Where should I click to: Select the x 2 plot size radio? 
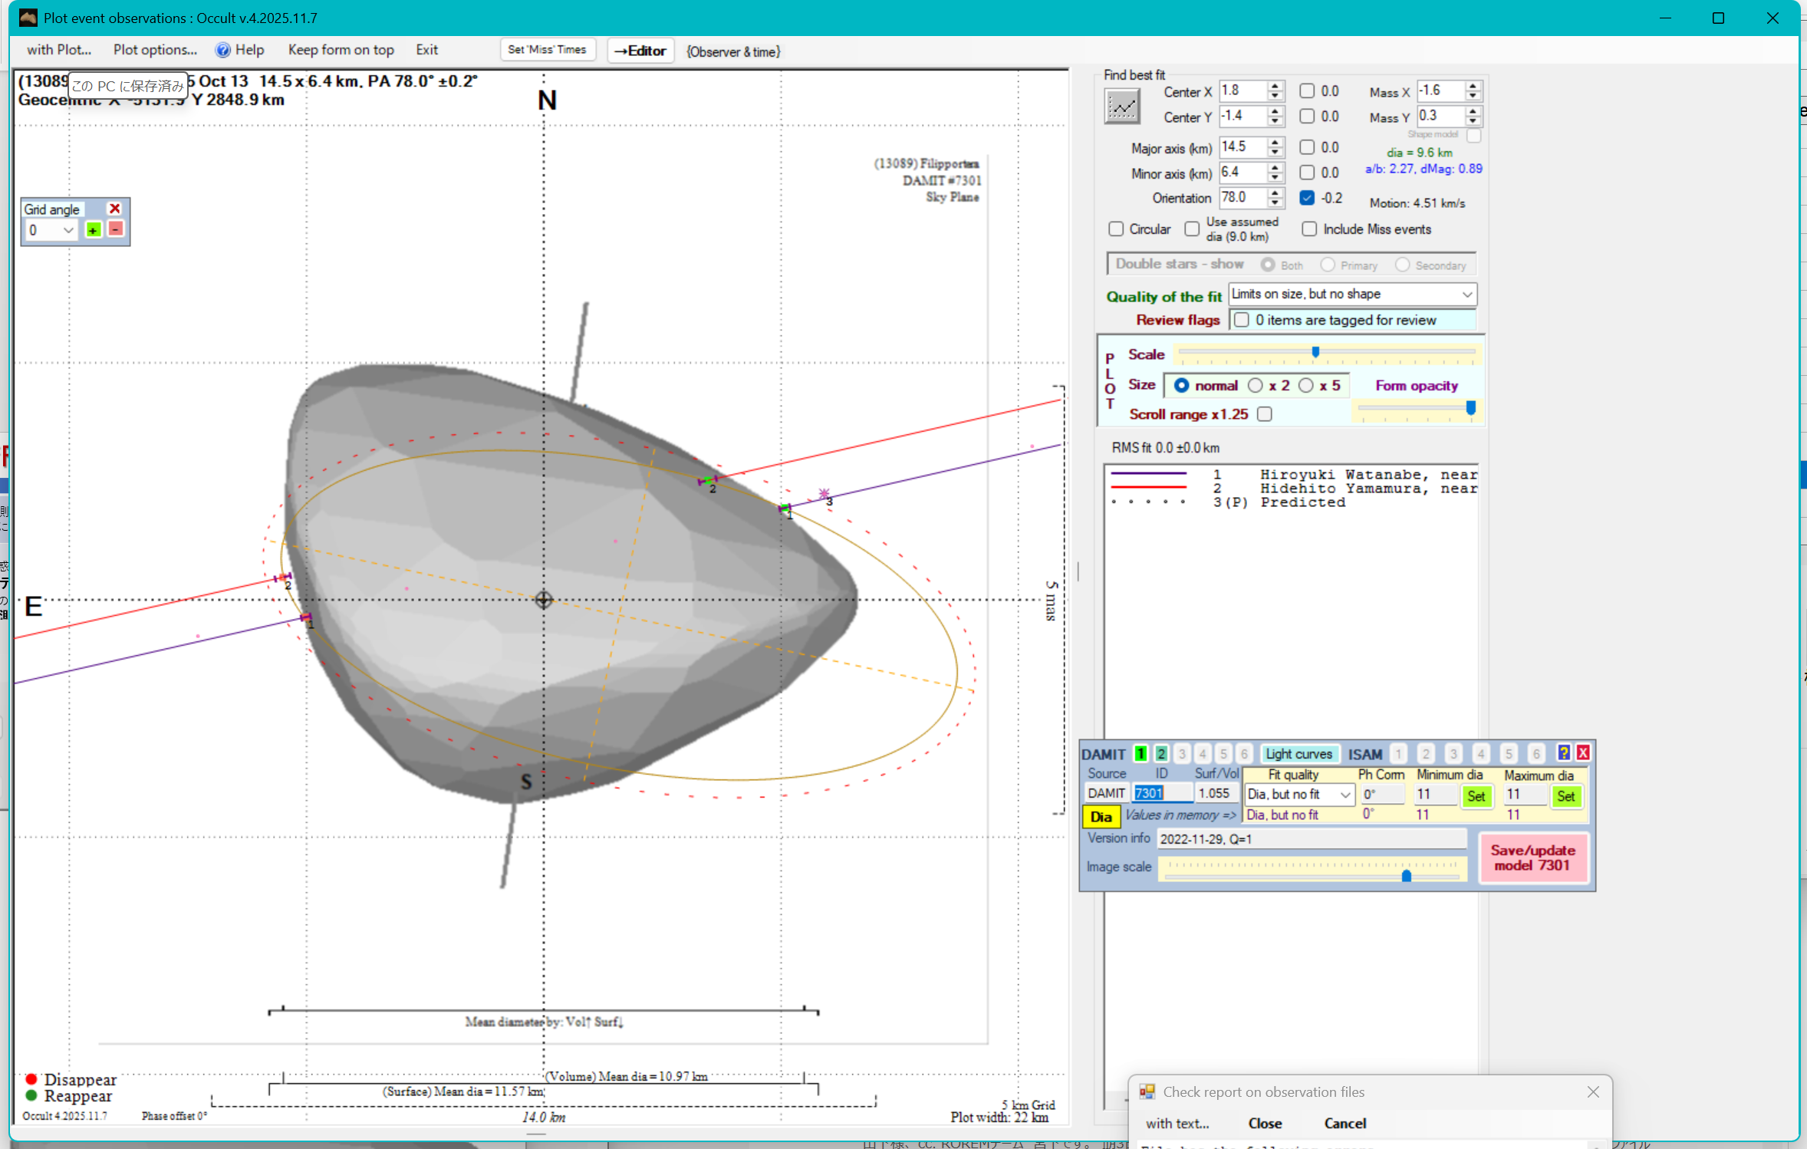(x=1256, y=385)
